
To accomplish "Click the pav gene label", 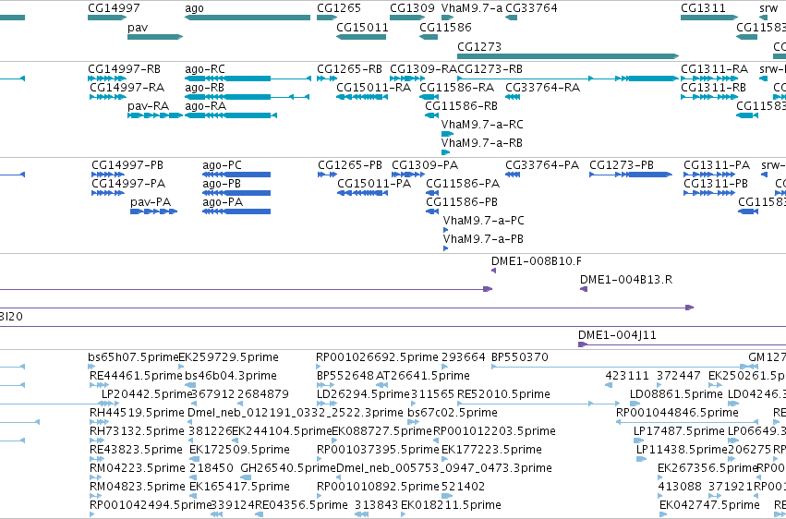I will coord(138,28).
